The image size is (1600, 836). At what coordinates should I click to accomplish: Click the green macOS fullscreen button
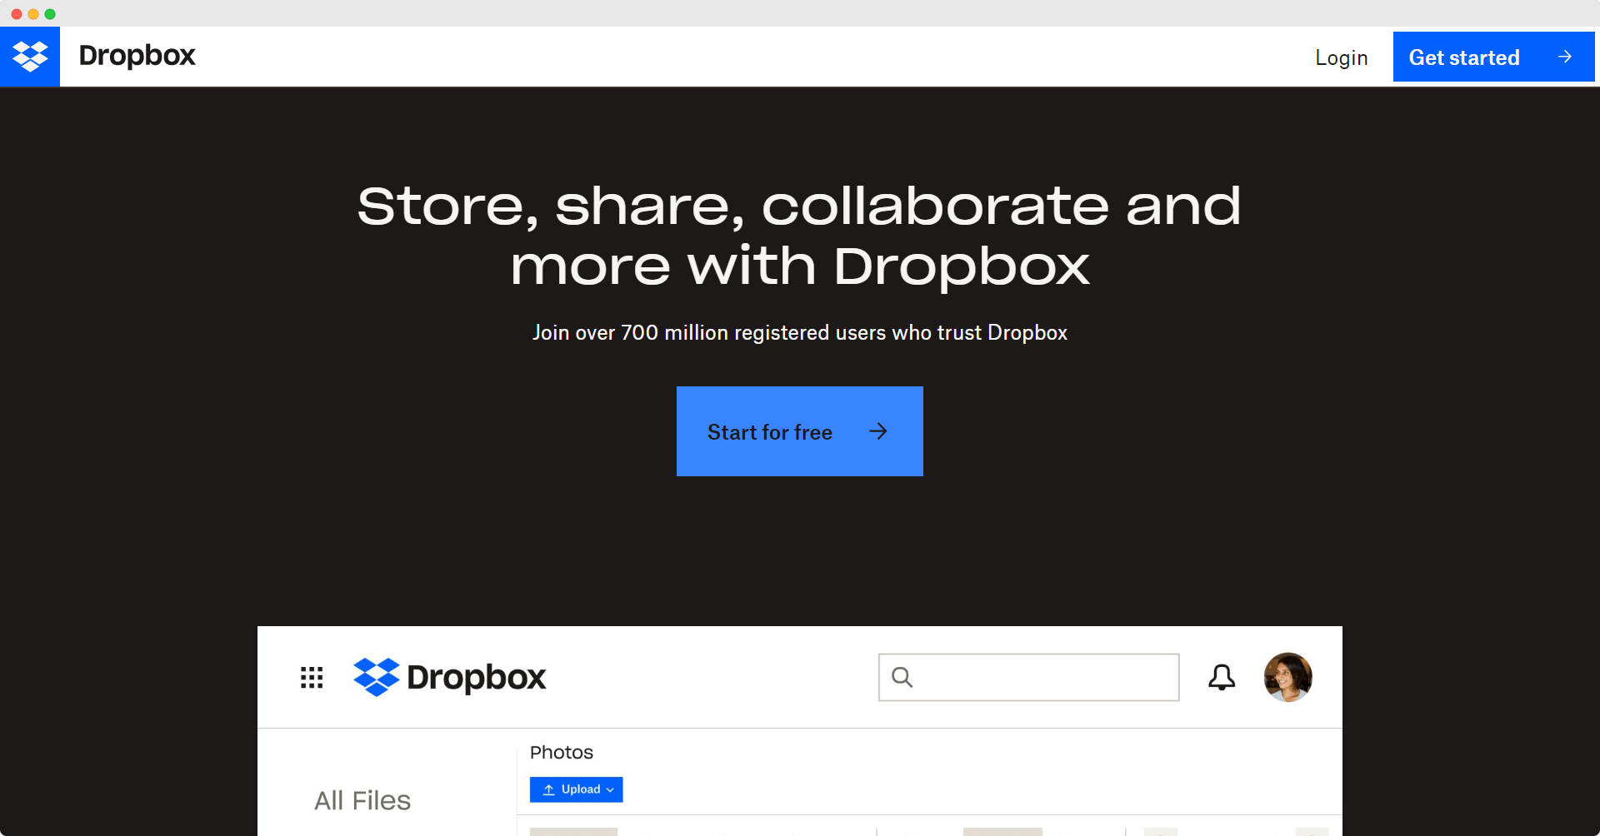tap(50, 14)
